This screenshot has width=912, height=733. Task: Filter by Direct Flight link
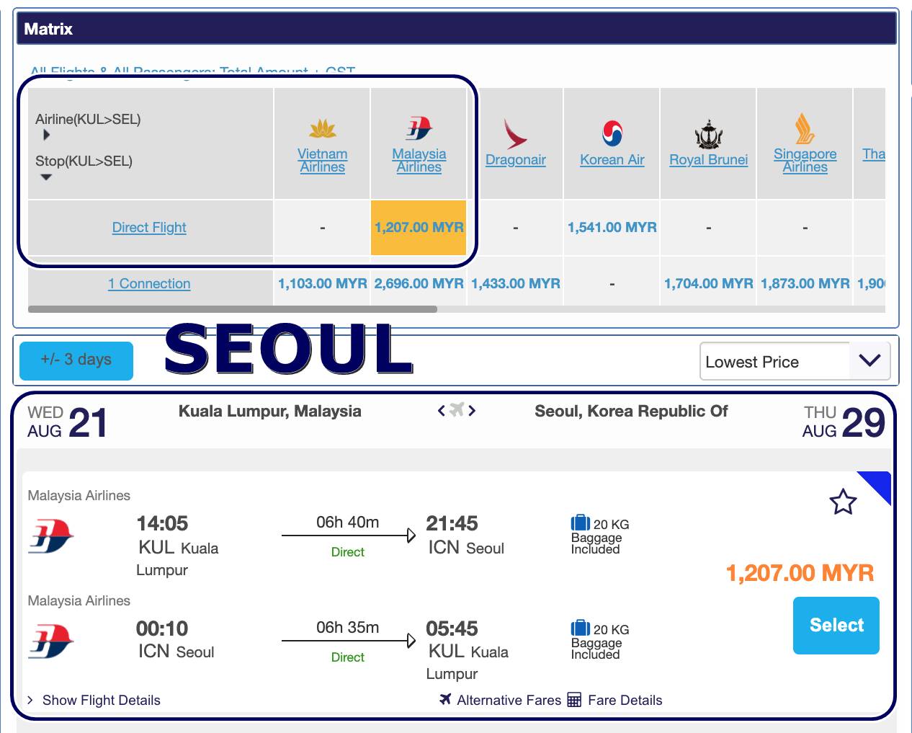pos(149,228)
